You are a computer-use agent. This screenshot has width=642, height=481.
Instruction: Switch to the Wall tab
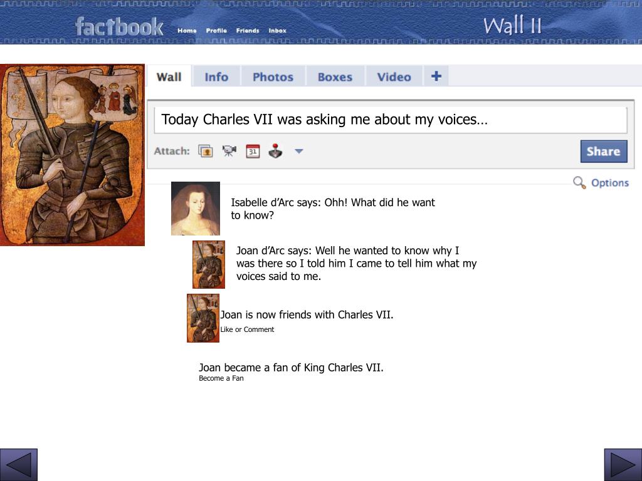coord(169,77)
